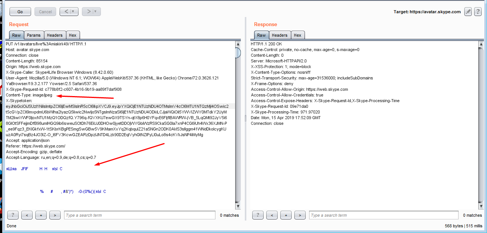Click the Content-Type: image/jpeg header
Viewport: 487px width, 233px height.
(29, 95)
